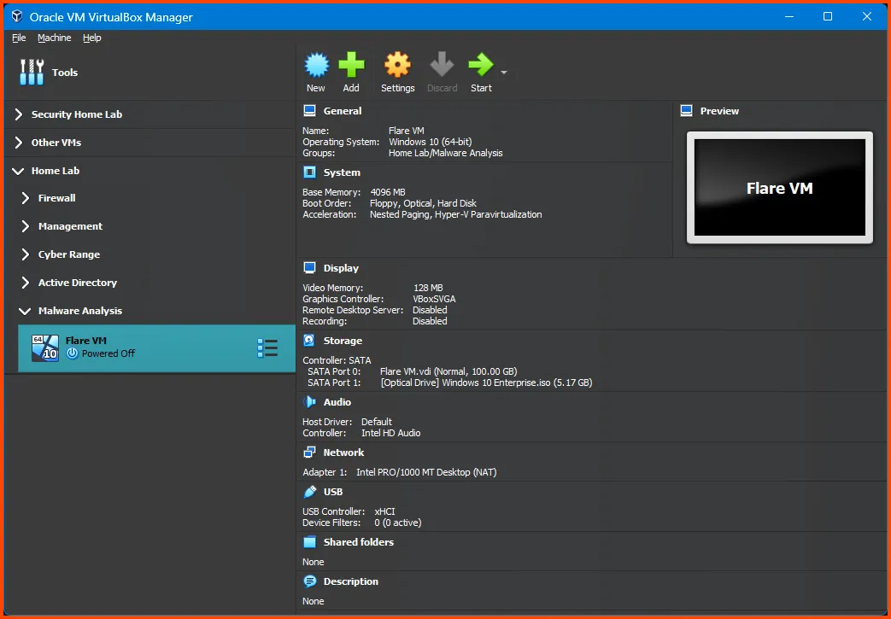Viewport: 891px width, 619px height.
Task: Collapse the Malware Analysis subgroup chevron
Action: pyautogui.click(x=25, y=311)
